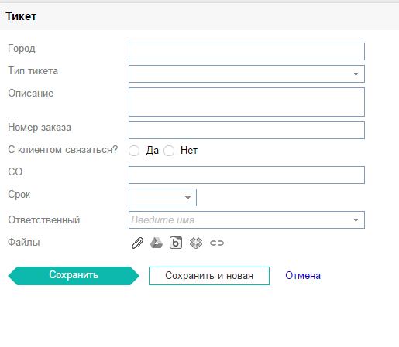This screenshot has height=347, width=399.
Task: Attach a file from Box storage
Action: 176,243
